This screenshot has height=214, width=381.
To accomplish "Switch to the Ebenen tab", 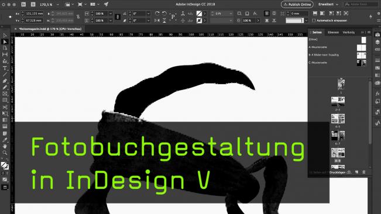I will 333,32.
